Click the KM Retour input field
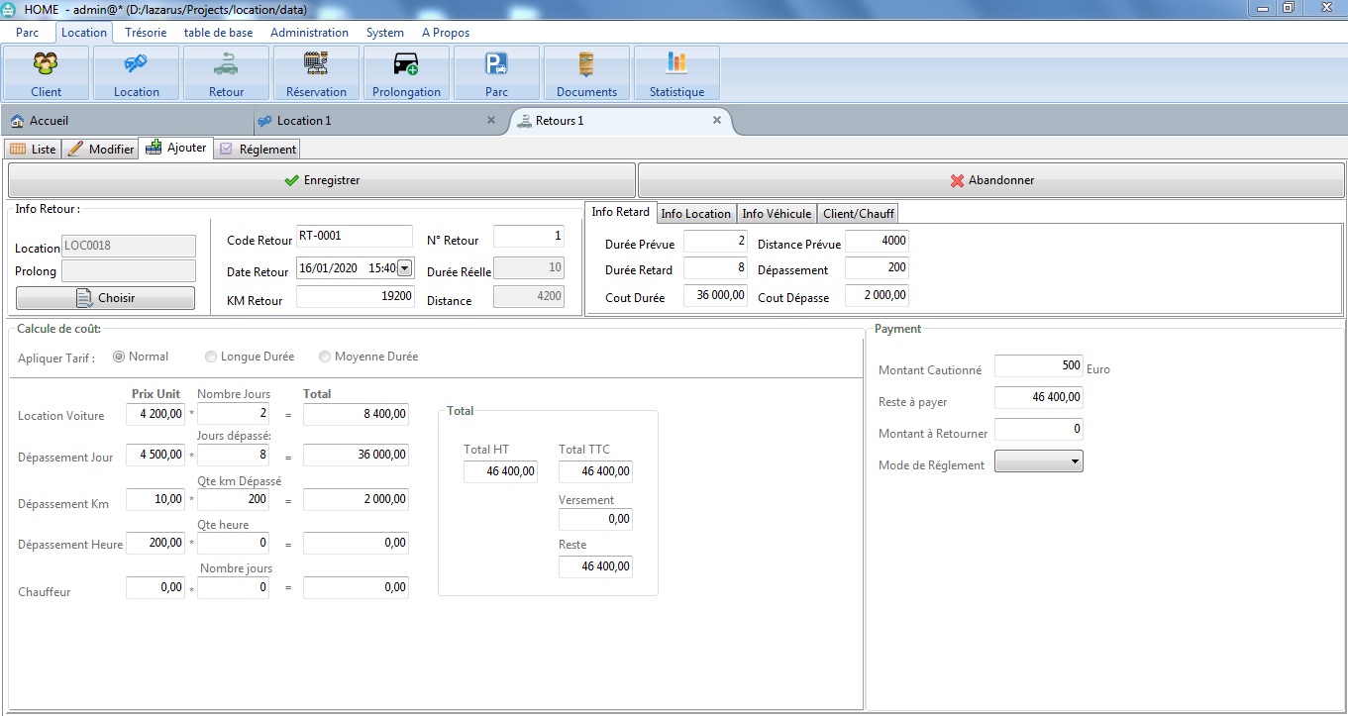Viewport: 1348px width, 716px height. (355, 296)
